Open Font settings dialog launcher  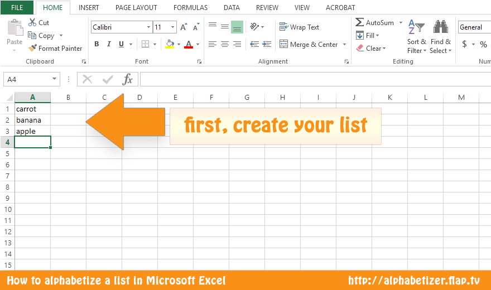[199, 62]
